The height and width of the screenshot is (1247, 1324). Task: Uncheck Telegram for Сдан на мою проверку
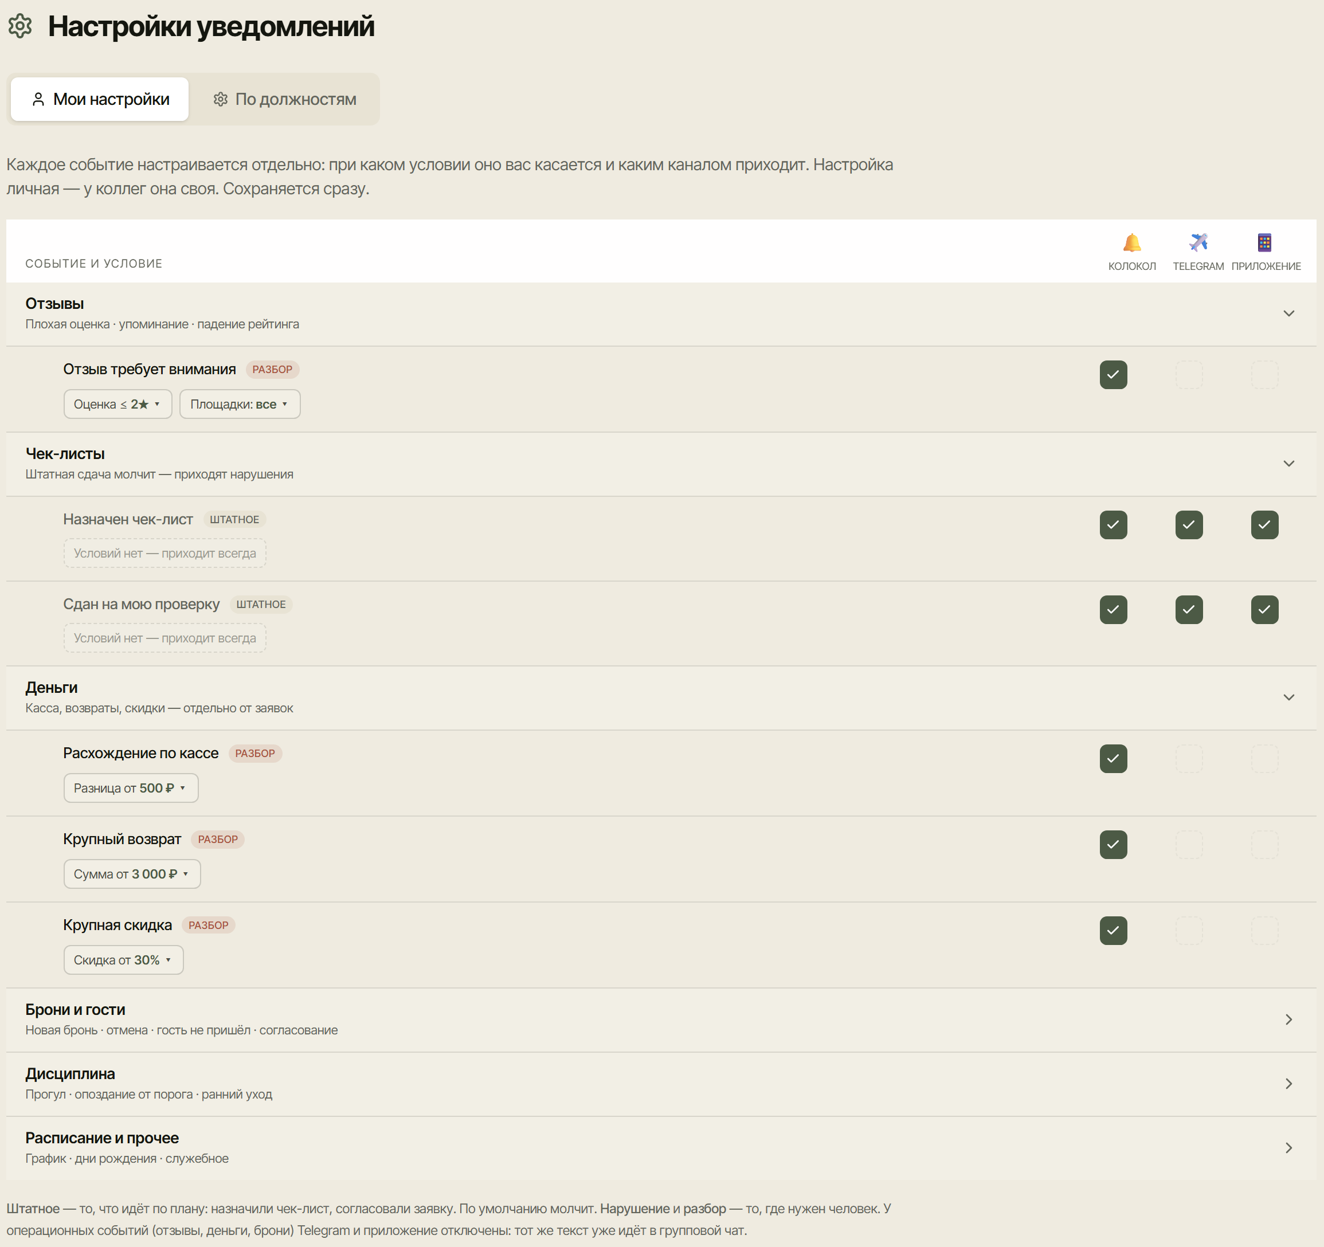tap(1189, 609)
